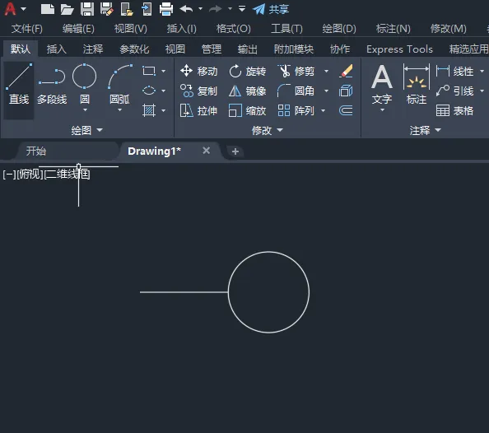Viewport: 489px width, 433px height.
Task: Click the print icon in quick toolbar
Action: coord(166,9)
